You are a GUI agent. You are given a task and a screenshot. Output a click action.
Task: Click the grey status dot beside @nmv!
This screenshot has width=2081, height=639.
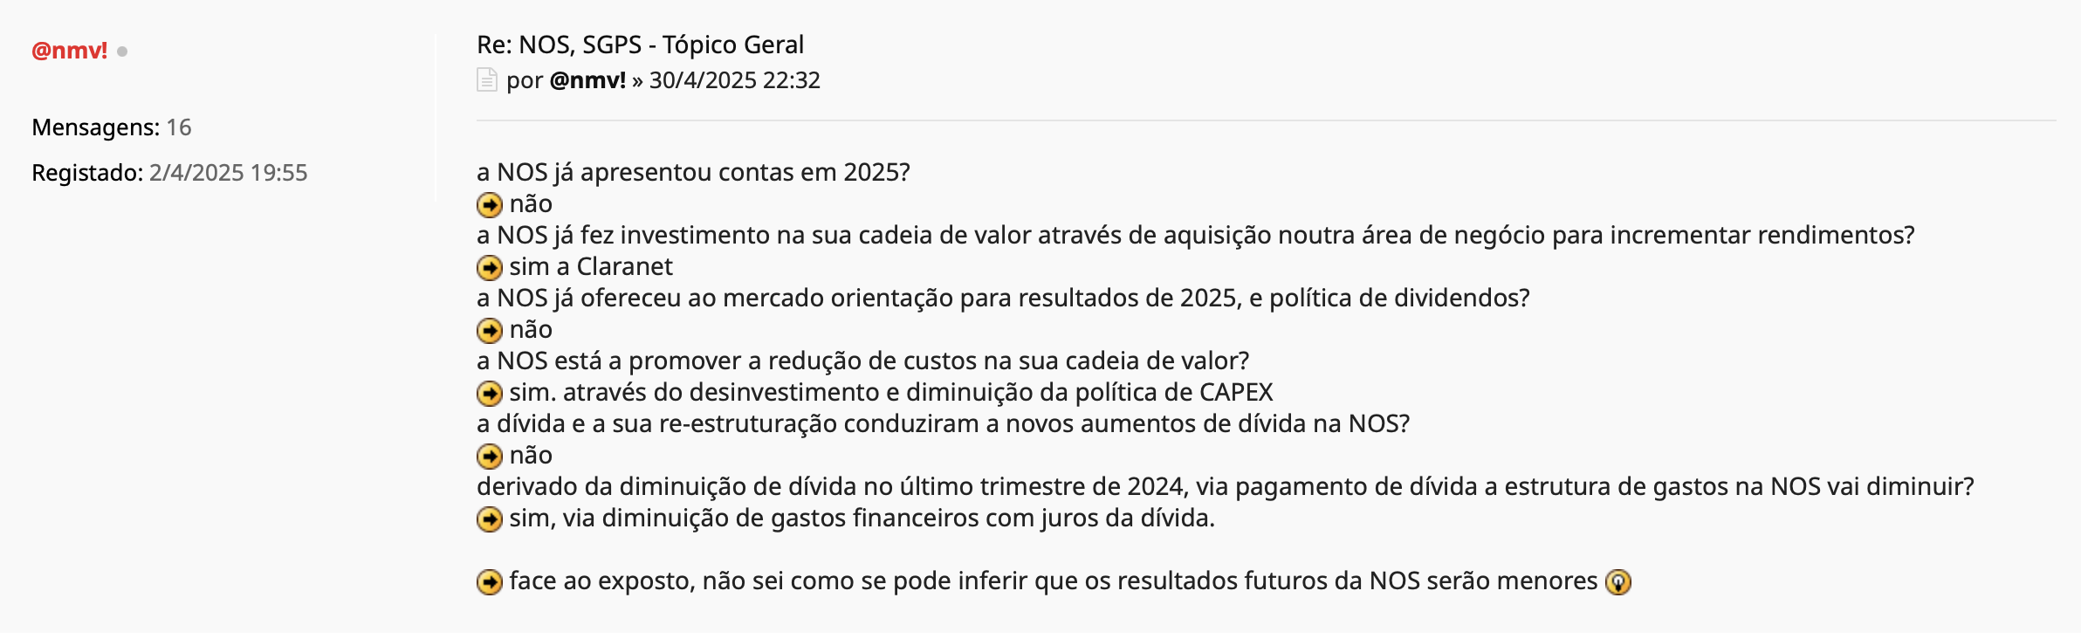click(x=122, y=52)
